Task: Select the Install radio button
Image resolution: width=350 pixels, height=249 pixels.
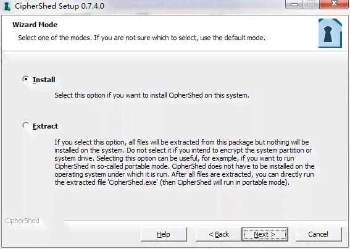Action: pyautogui.click(x=26, y=79)
